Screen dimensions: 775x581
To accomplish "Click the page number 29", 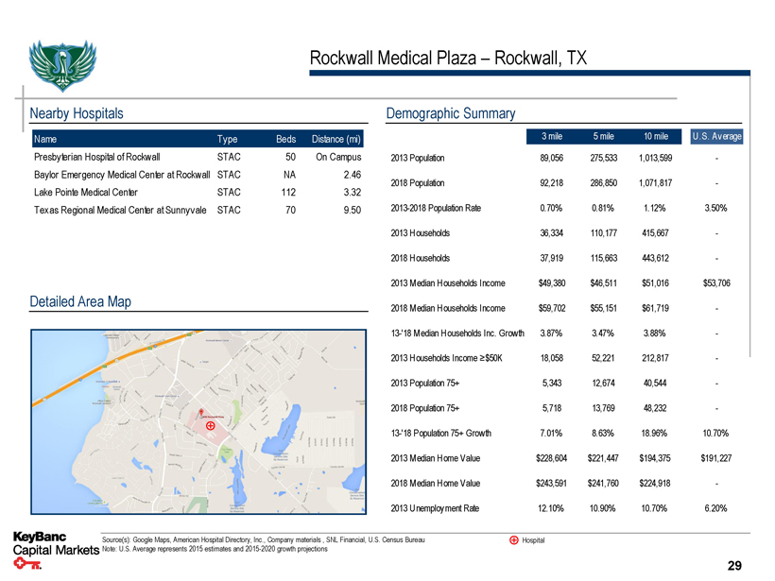I will pos(734,565).
